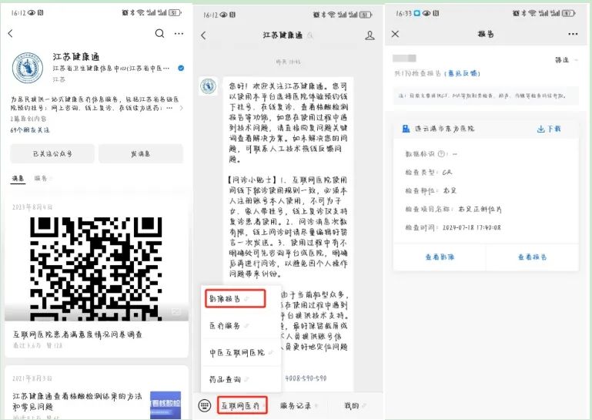The image size is (592, 420).
Task: Switch to keyboard input icon
Action: (x=205, y=405)
